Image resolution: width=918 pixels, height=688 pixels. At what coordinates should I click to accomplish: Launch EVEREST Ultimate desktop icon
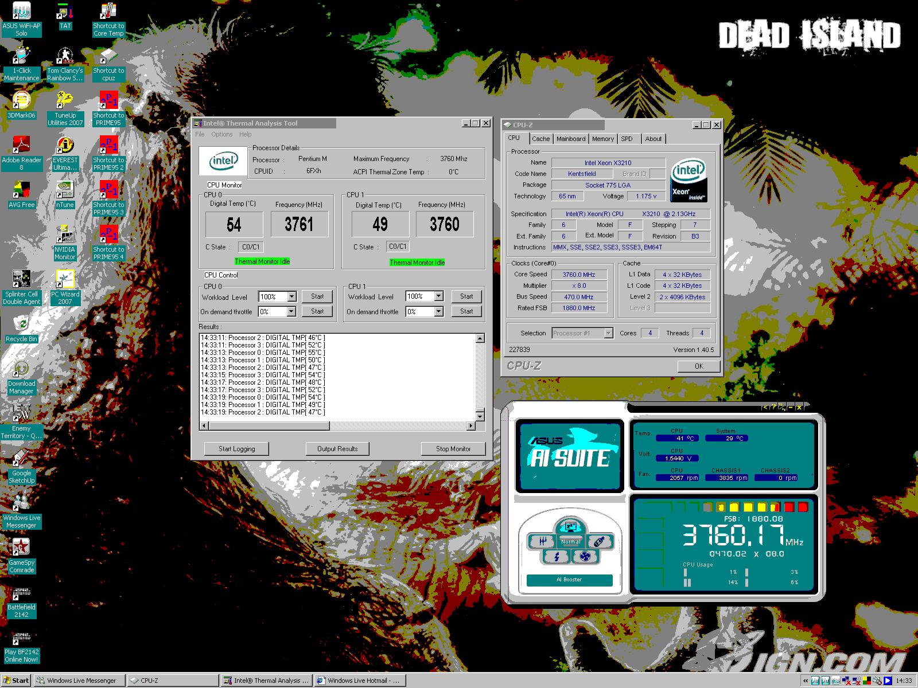[x=65, y=154]
